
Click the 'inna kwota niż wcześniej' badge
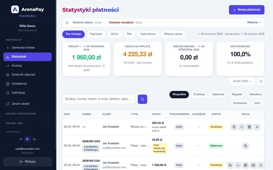[159, 148]
